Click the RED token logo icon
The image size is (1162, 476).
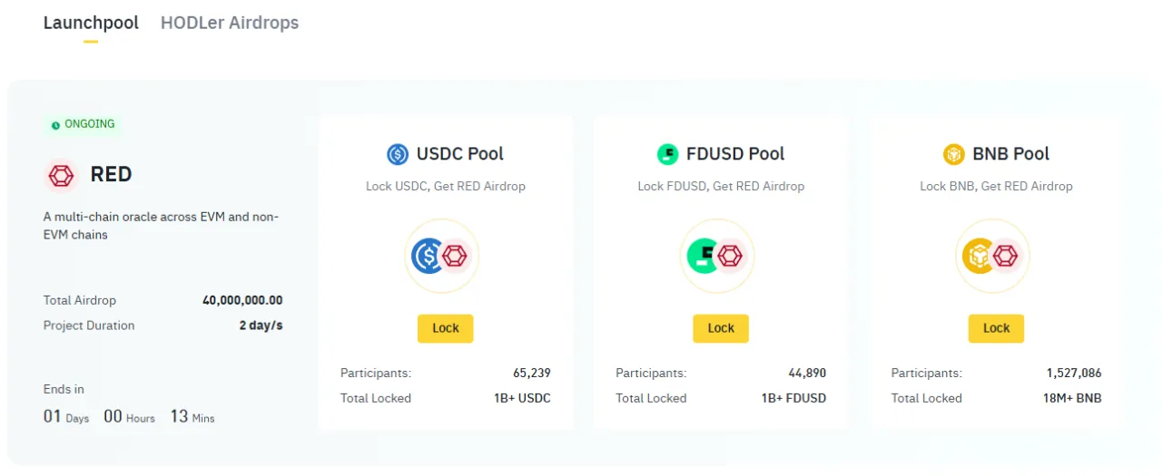(x=61, y=175)
